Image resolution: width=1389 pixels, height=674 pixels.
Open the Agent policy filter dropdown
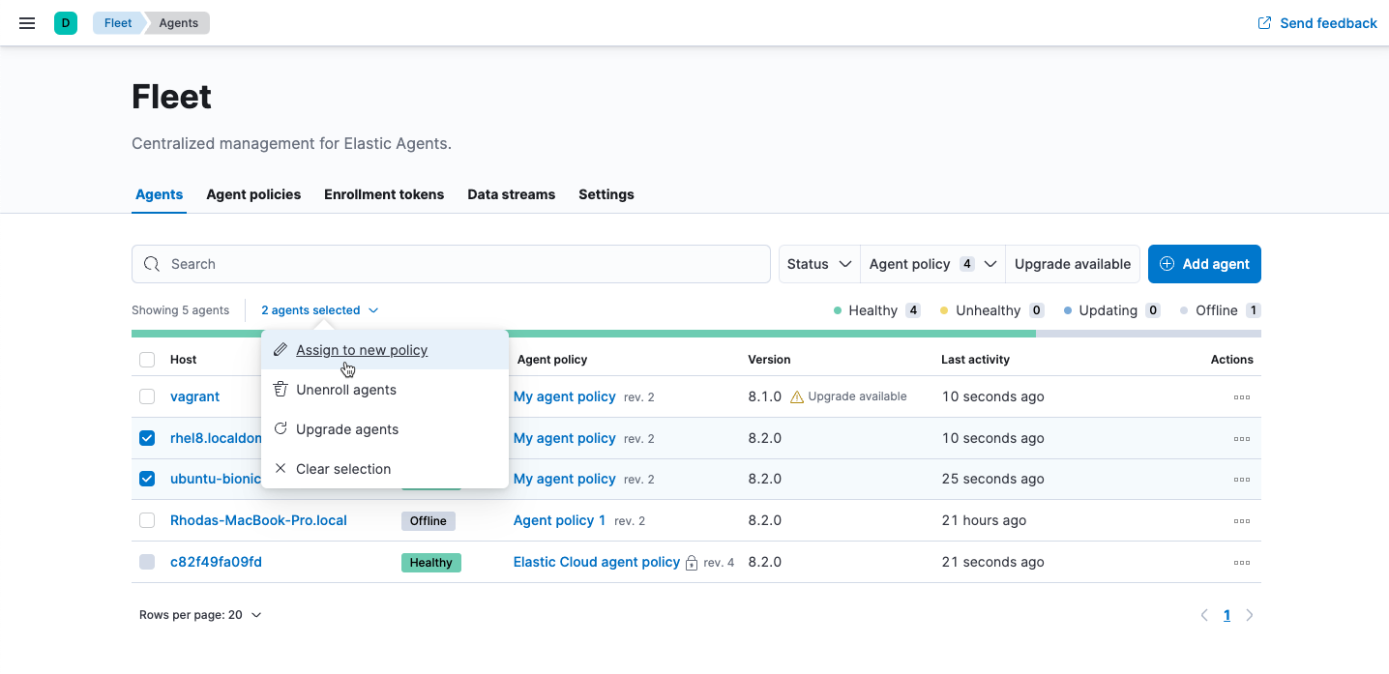pos(931,263)
